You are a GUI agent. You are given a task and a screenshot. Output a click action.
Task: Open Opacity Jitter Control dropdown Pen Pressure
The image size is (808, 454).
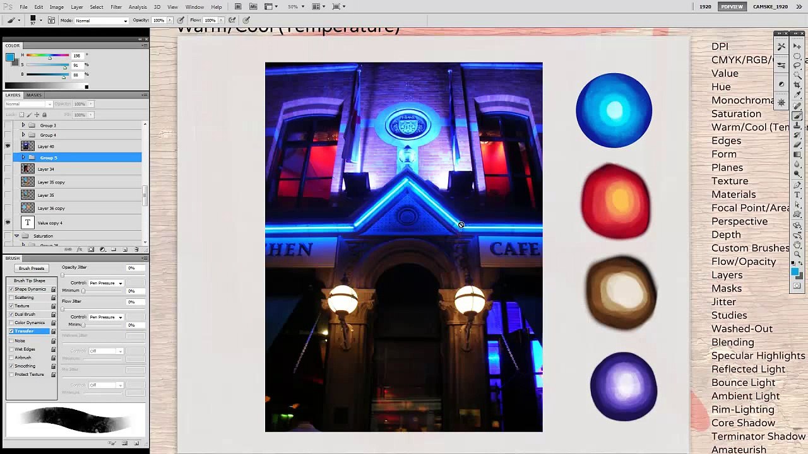[105, 283]
